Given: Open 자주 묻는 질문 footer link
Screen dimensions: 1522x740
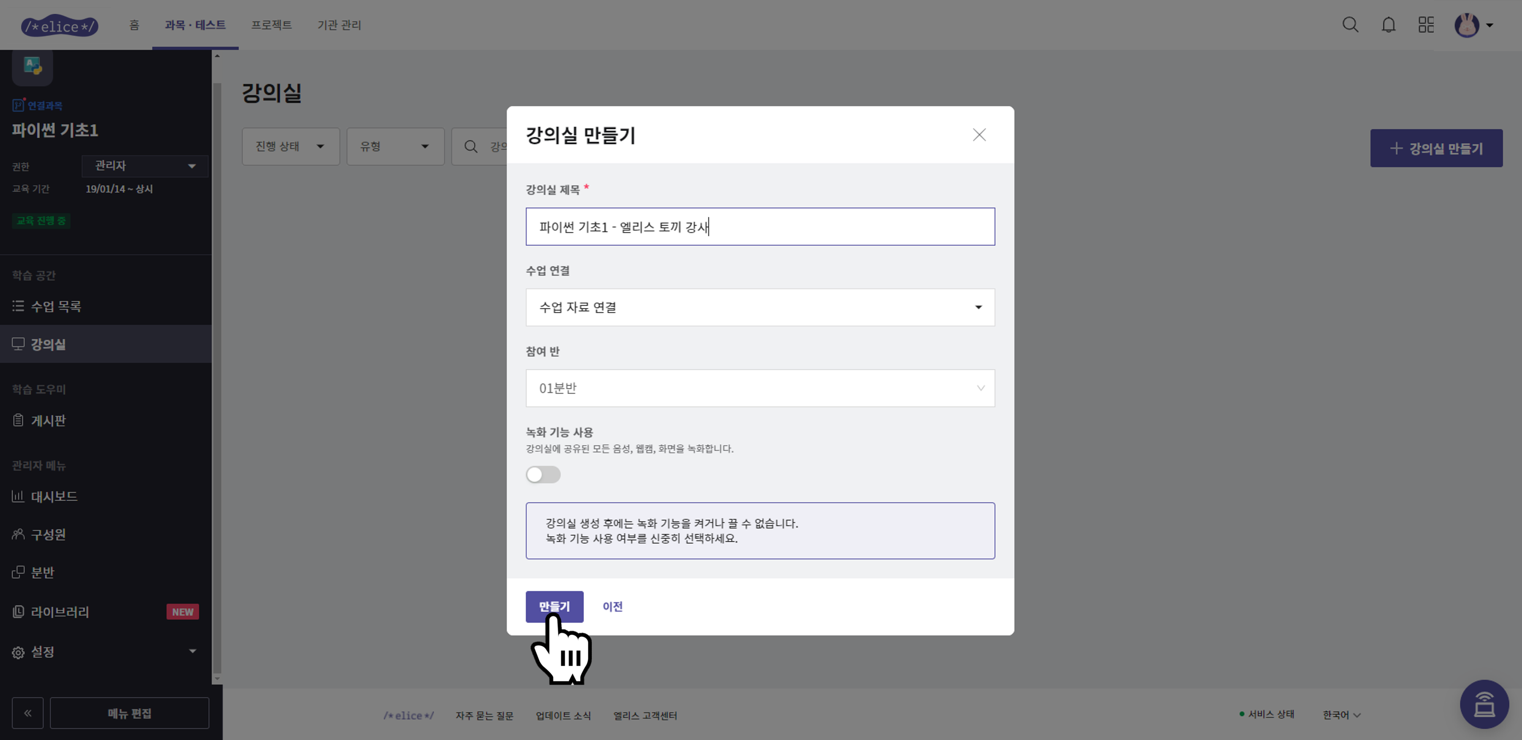Looking at the screenshot, I should (484, 715).
